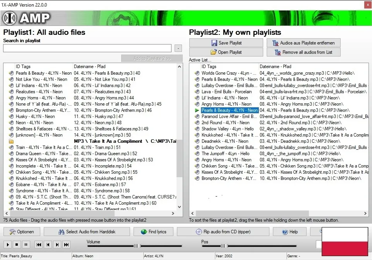Viewport: 372px width, 260px height.
Task: Click Select Audio from Harddisk binoculars button
Action: [87, 232]
